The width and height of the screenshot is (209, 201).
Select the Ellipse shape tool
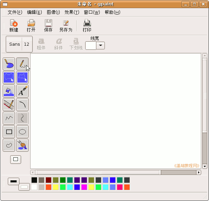coord(22,132)
